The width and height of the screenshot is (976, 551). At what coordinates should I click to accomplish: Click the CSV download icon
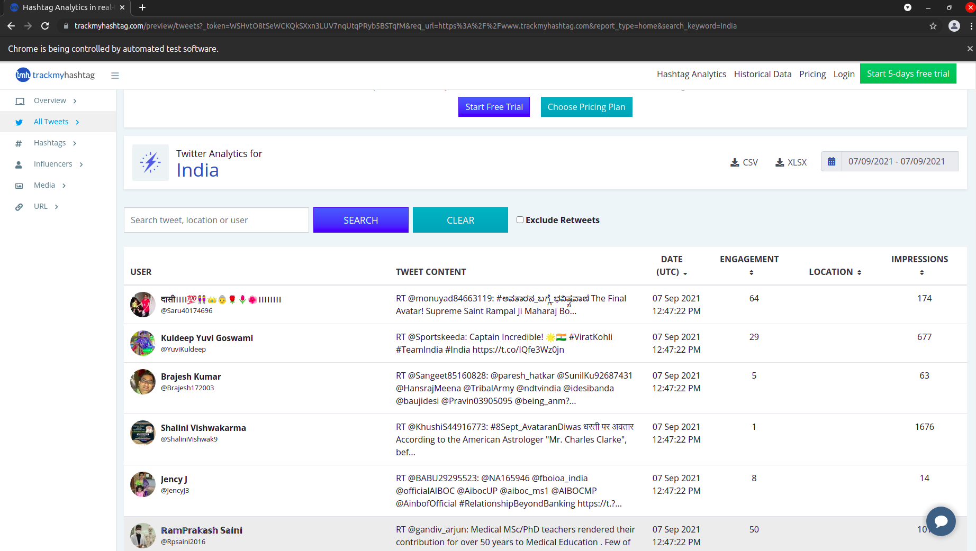click(x=735, y=162)
